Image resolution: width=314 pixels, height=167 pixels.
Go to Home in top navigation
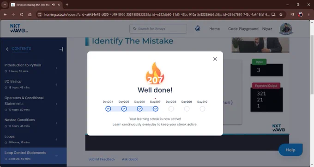tap(214, 29)
